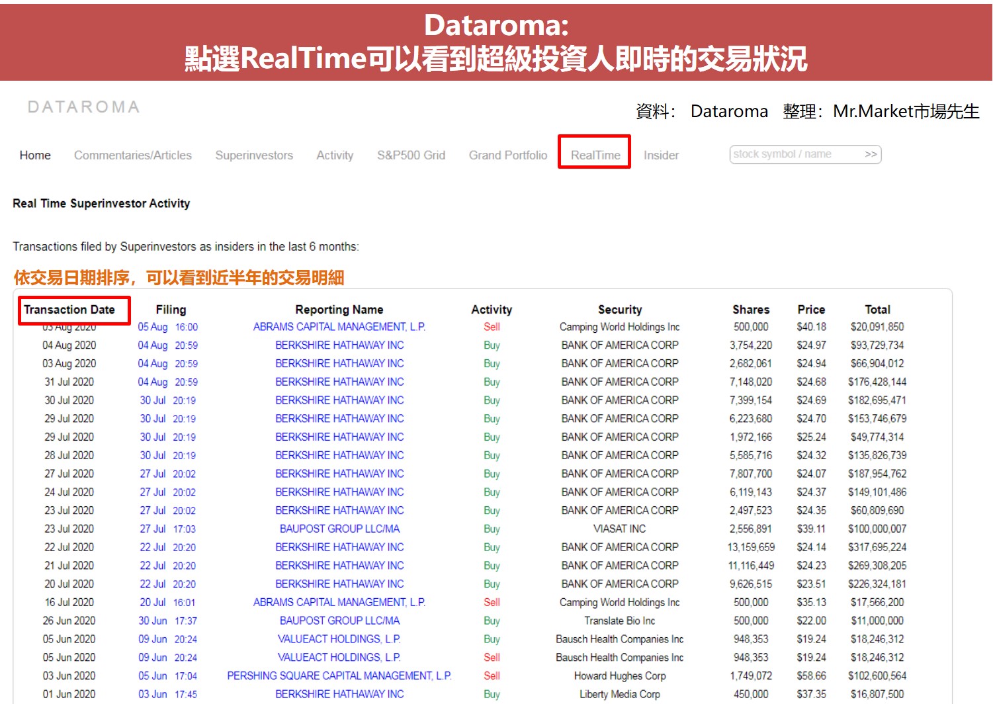The height and width of the screenshot is (704, 993).
Task: Click the 01 Jun 2020 transaction date
Action: 69,694
